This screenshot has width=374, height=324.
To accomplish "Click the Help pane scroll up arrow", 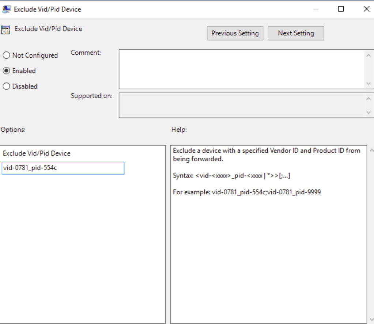I will 371,150.
